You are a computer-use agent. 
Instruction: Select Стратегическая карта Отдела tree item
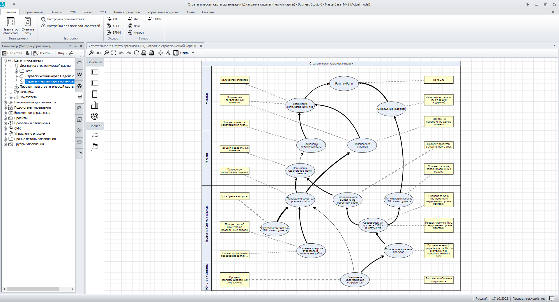(x=49, y=76)
